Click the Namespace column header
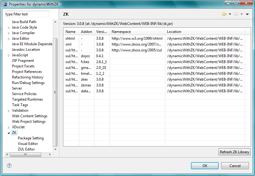 [137, 32]
